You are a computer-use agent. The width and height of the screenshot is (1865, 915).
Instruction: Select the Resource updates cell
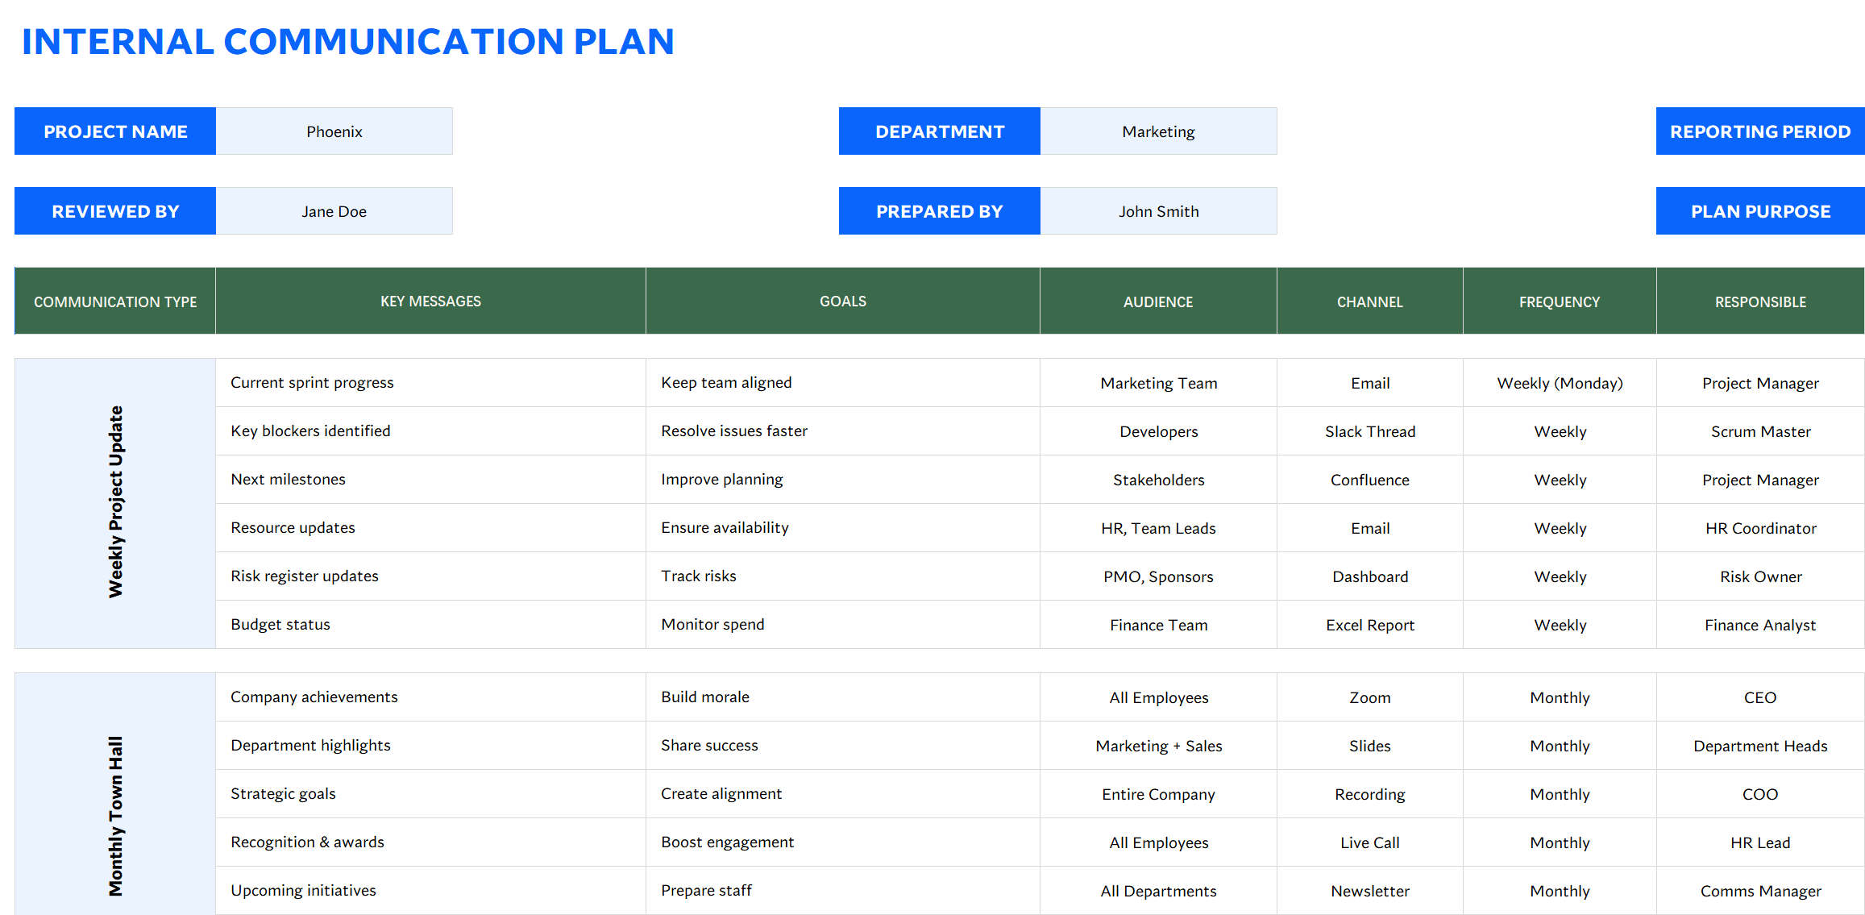431,528
